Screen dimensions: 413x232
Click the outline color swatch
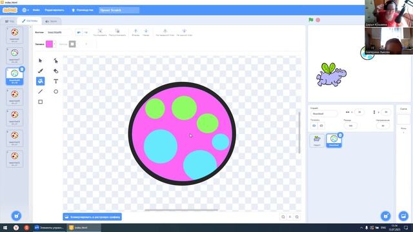pos(72,44)
